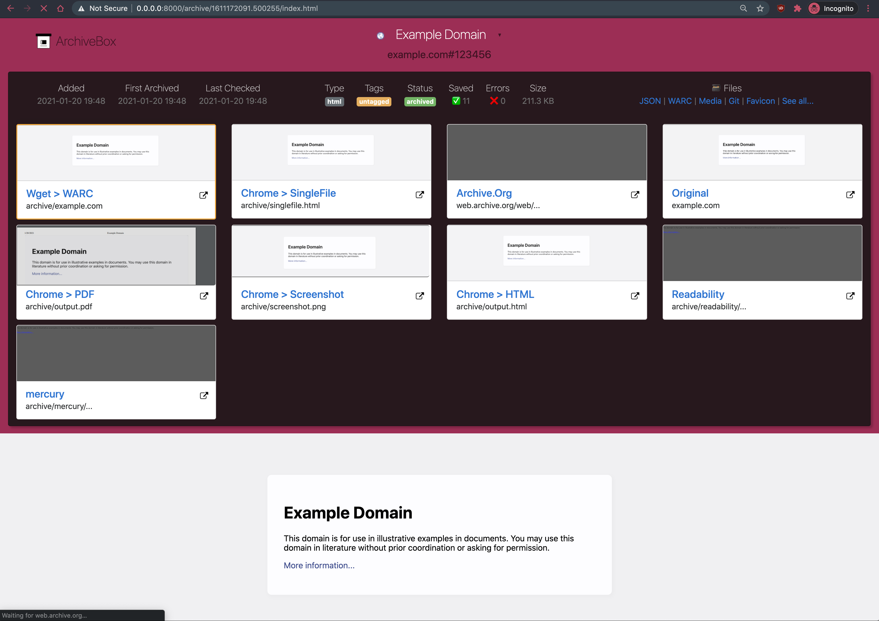879x621 pixels.
Task: Open the WARC files link
Action: pyautogui.click(x=680, y=101)
